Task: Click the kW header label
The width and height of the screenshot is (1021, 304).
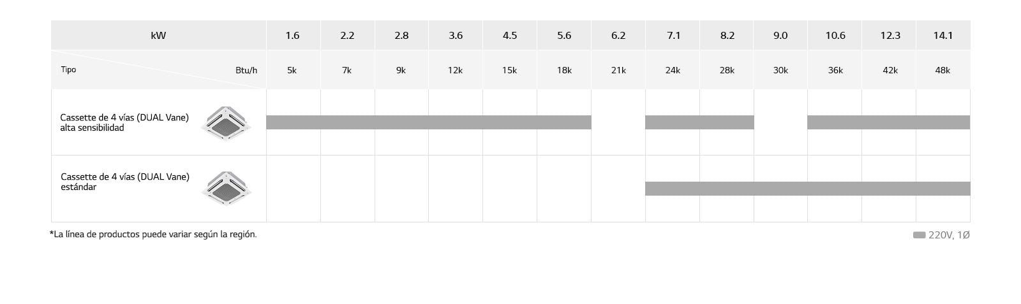Action: point(158,36)
